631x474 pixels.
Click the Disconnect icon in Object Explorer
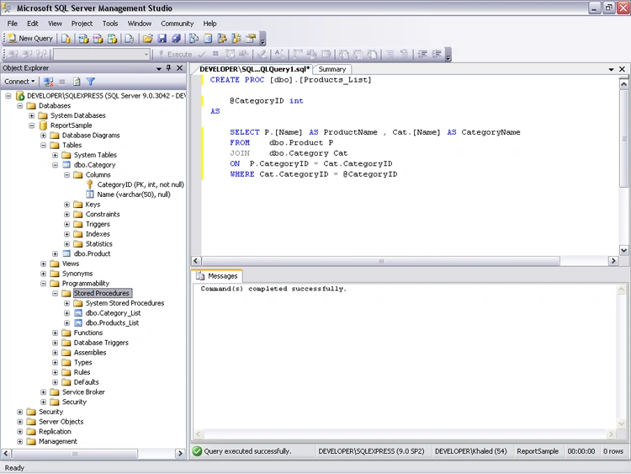tap(49, 82)
